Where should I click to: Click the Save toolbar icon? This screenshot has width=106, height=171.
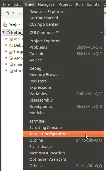coord(20,13)
